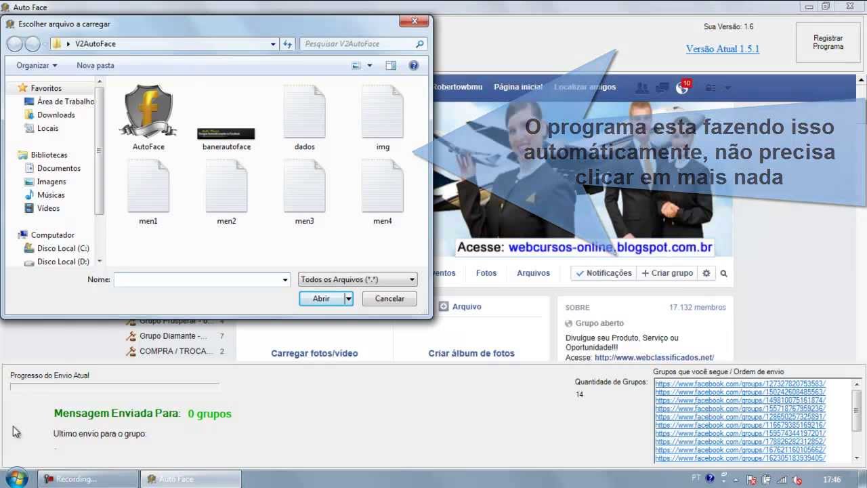The height and width of the screenshot is (488, 867).
Task: Click in the Pesquisar V2AutoFace search box
Action: pos(357,44)
